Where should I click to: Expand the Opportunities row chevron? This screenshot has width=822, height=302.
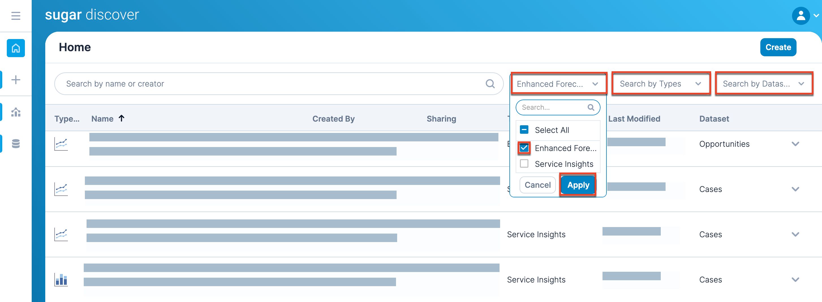point(795,144)
